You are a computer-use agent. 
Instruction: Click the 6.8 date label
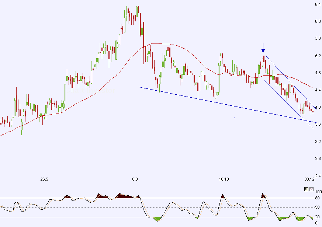click(135, 179)
